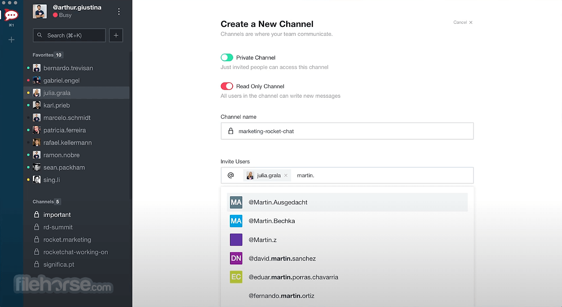The image size is (562, 307).
Task: Click the lock icon inside the Channel name field
Action: coord(230,131)
